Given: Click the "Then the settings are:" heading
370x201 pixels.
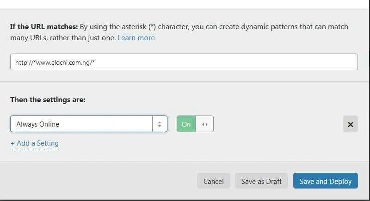Looking at the screenshot, I should (48, 99).
